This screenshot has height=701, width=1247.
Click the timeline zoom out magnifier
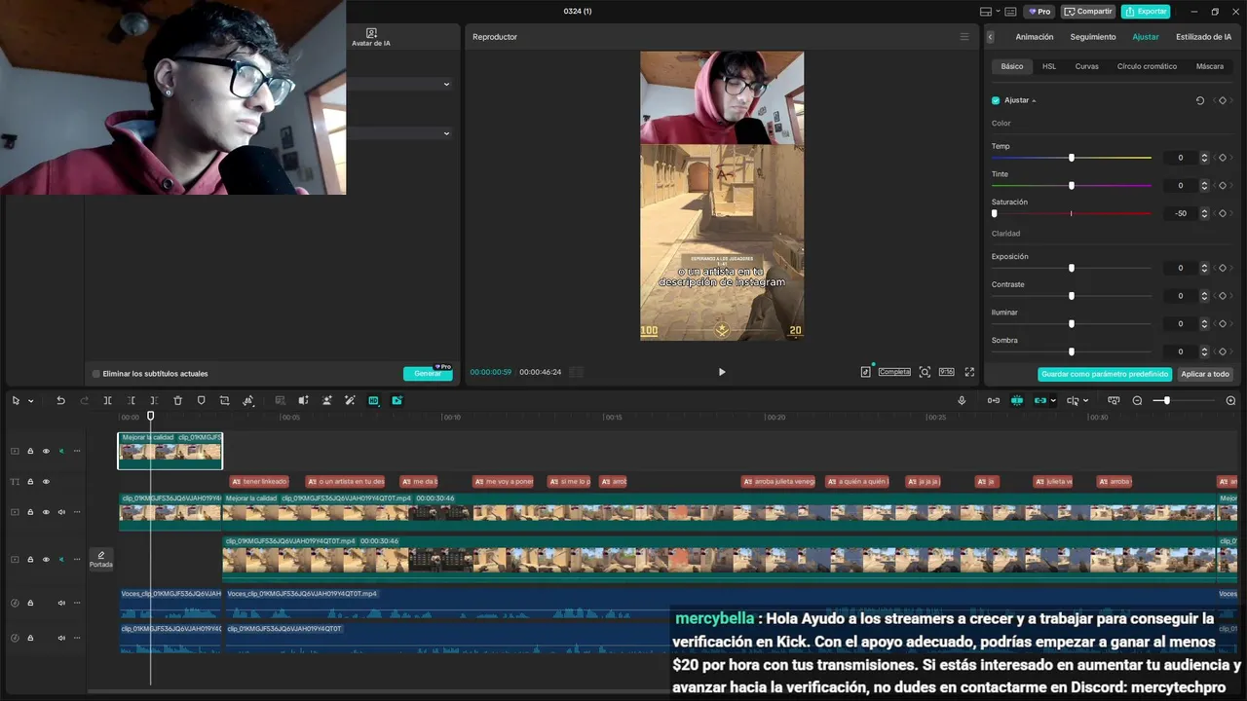(1137, 400)
